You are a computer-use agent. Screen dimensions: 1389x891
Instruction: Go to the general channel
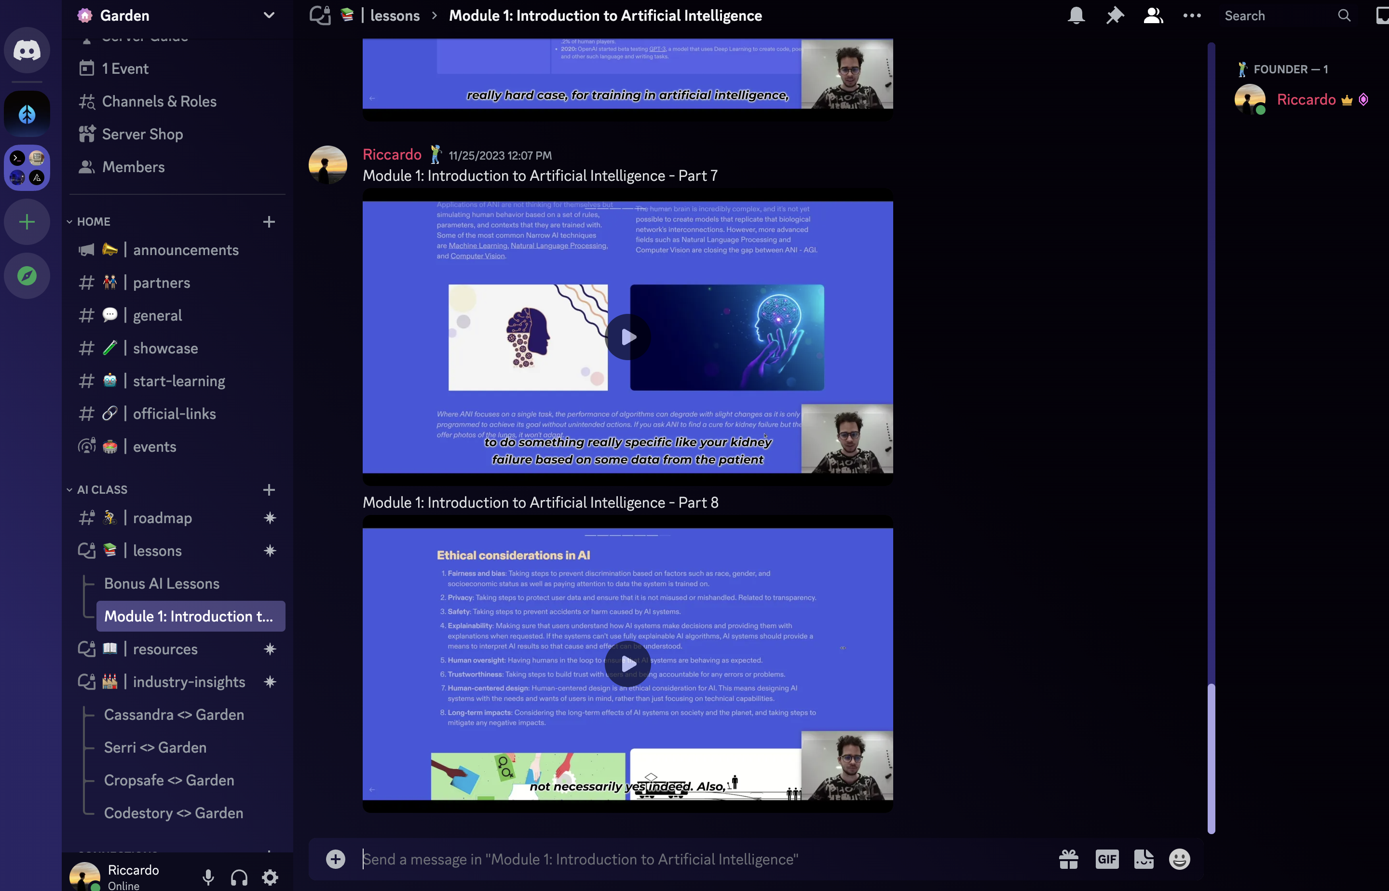[157, 315]
